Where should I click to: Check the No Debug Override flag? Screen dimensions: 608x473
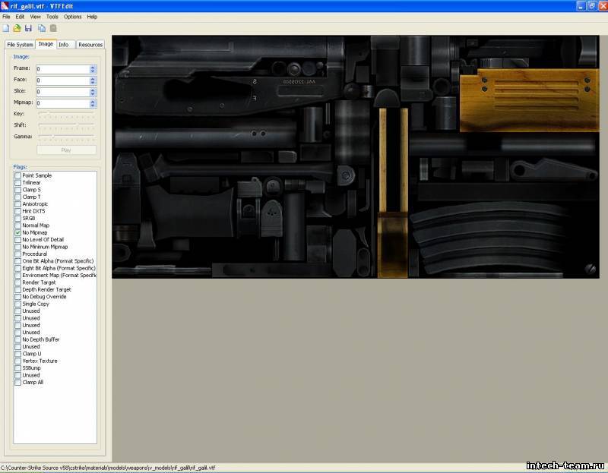[x=17, y=297]
